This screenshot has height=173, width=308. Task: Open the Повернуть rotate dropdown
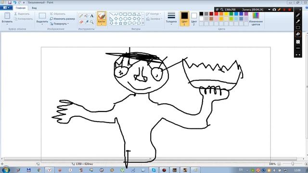(60, 24)
